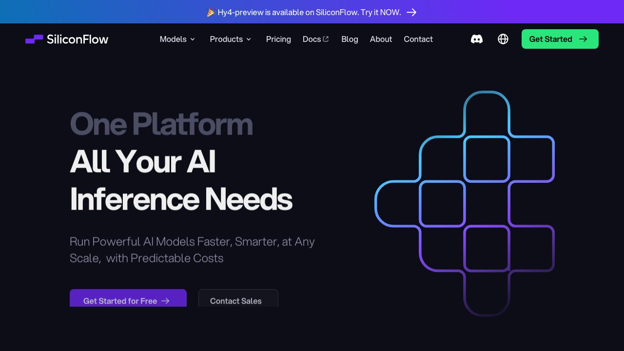The height and width of the screenshot is (351, 624).
Task: Click the arrow in the announcement banner
Action: [x=411, y=12]
